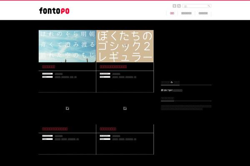Select the red highlighted first navigation item
250x166 pixels.
[172, 13]
